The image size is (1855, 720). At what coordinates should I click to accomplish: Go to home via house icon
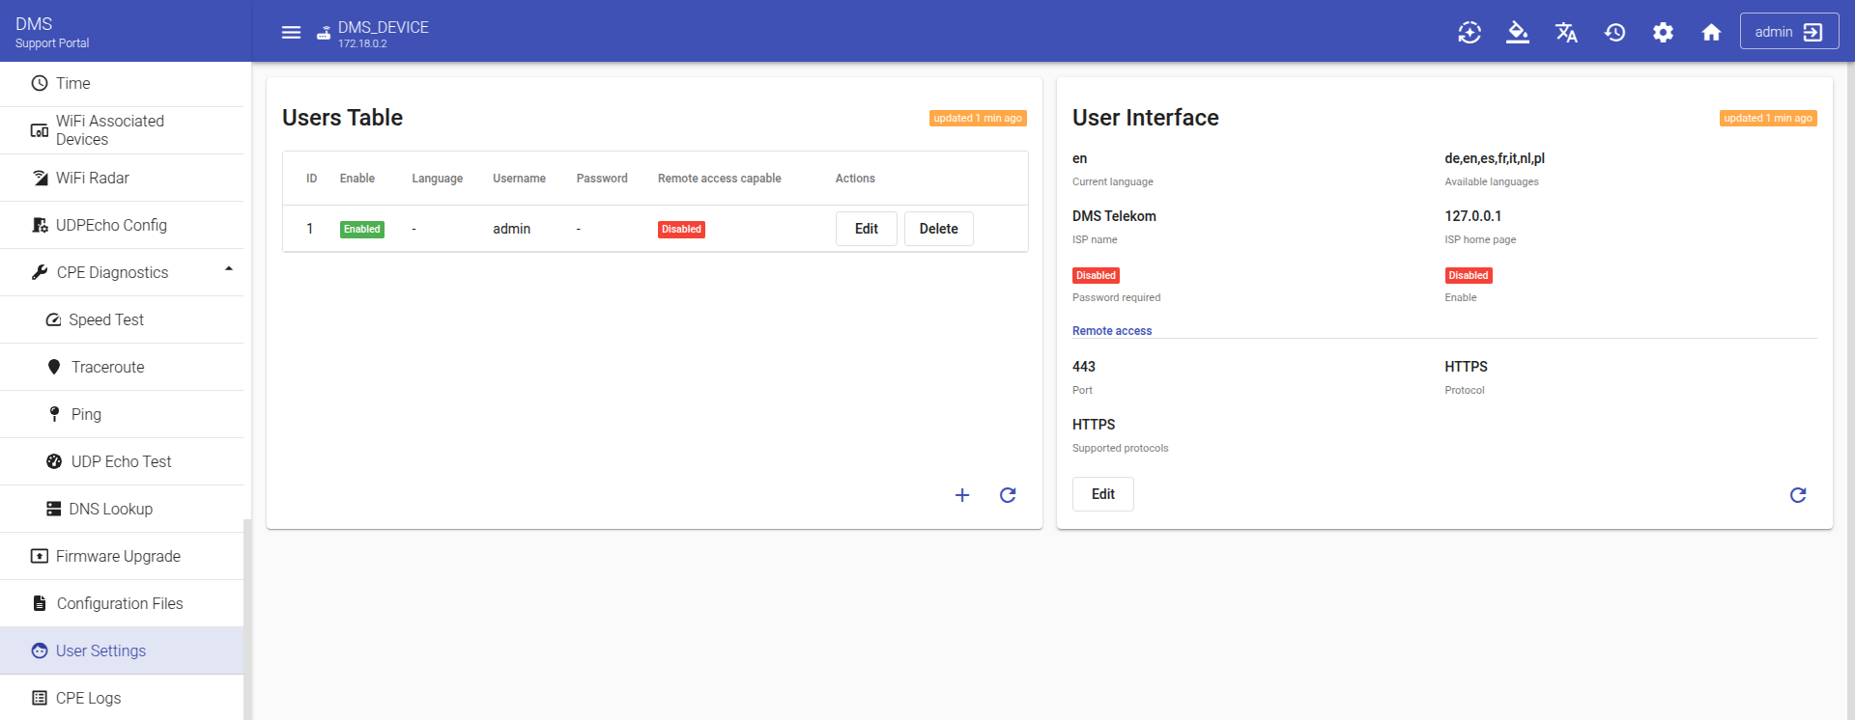(1711, 33)
